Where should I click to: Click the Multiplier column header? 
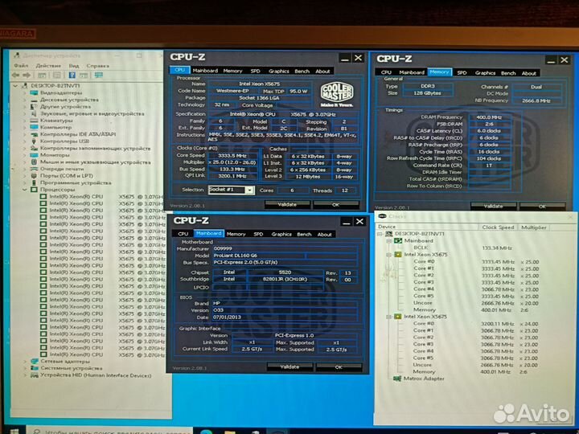(x=534, y=227)
